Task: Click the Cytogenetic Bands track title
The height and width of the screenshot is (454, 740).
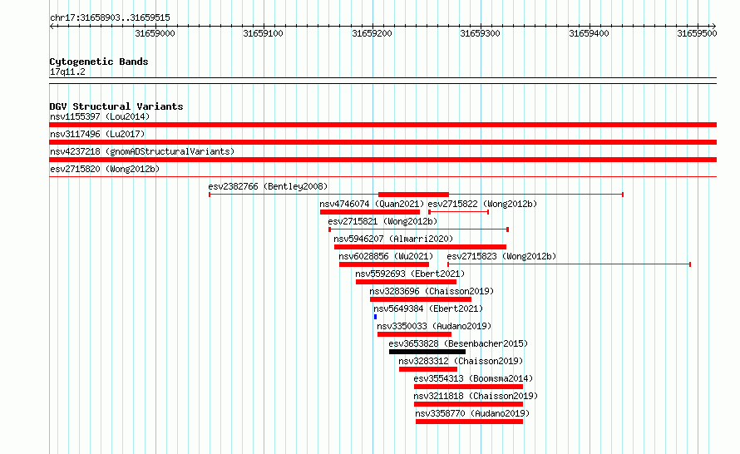Action: (99, 62)
